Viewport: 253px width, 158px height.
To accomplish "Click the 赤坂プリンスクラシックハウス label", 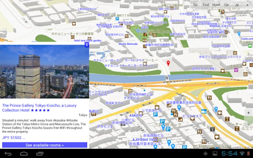I will pos(220,57).
